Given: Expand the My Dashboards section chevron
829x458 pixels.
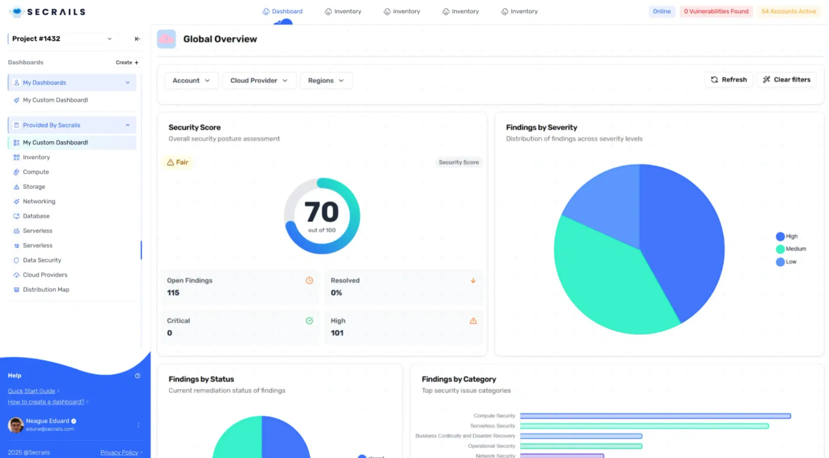Looking at the screenshot, I should click(x=128, y=83).
